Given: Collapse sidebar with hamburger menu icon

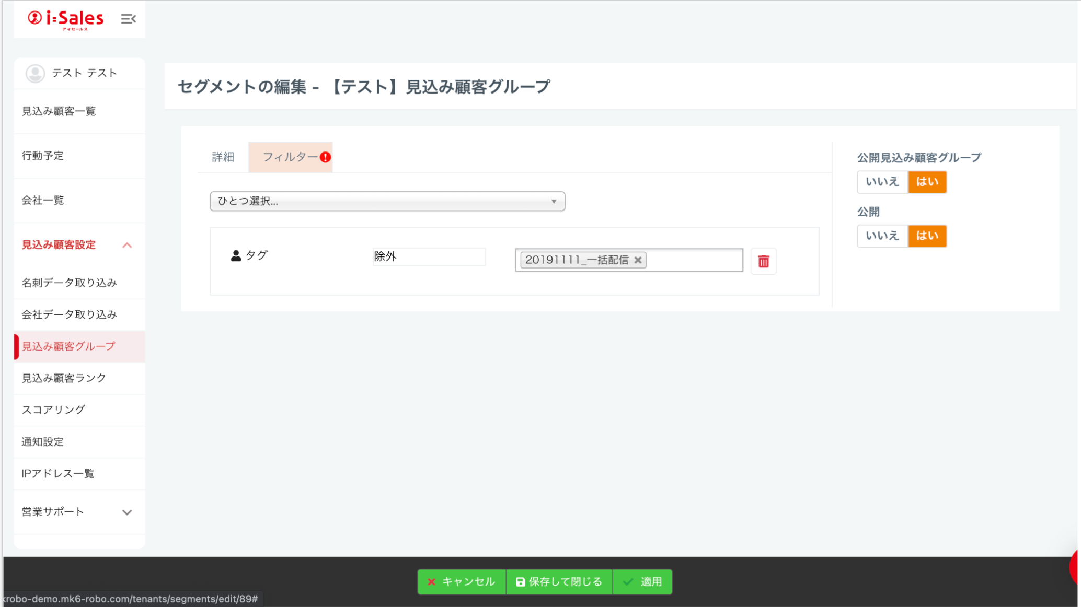Looking at the screenshot, I should 128,19.
